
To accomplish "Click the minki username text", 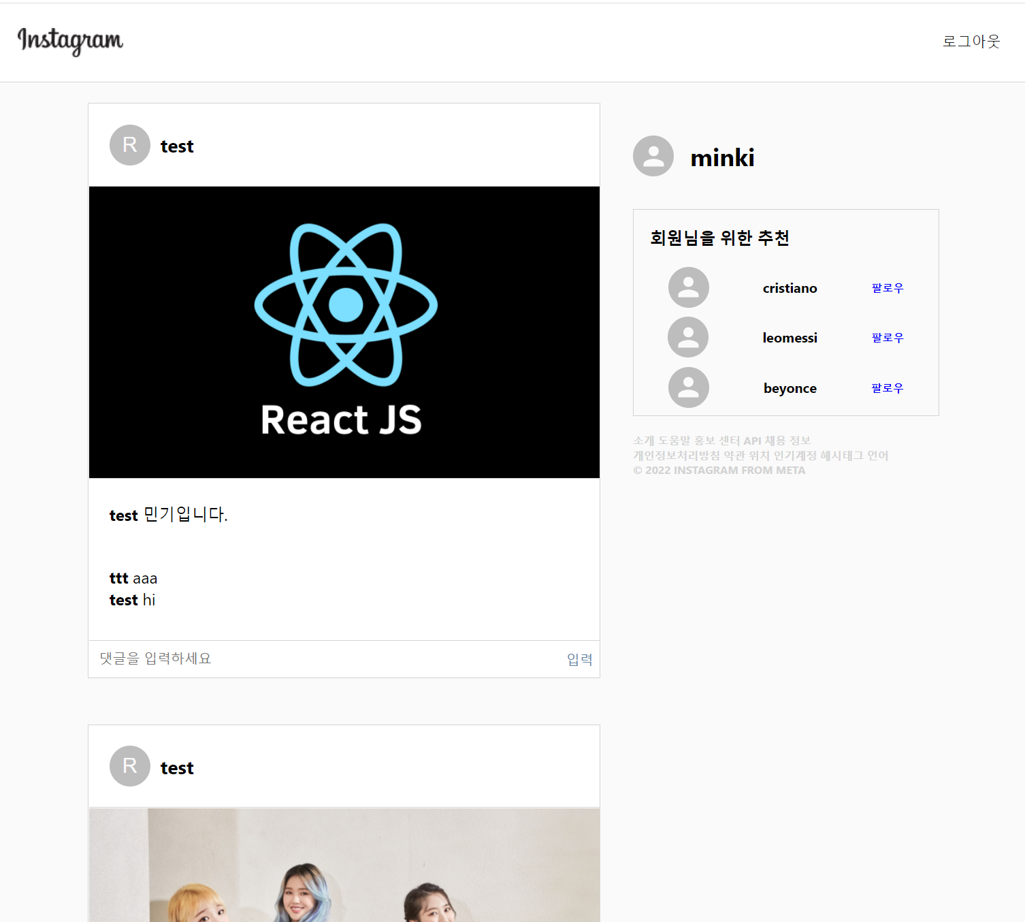I will [x=722, y=157].
